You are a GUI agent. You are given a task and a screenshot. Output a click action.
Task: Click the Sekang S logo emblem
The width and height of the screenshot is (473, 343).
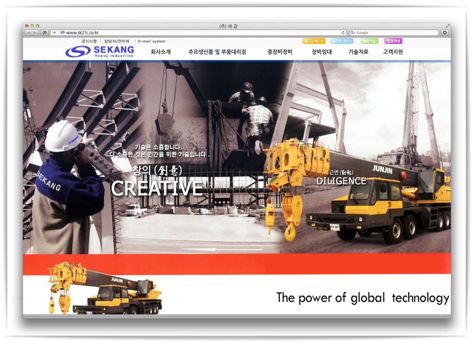point(78,52)
